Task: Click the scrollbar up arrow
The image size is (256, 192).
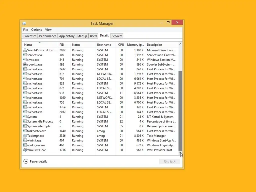Action: [180, 44]
